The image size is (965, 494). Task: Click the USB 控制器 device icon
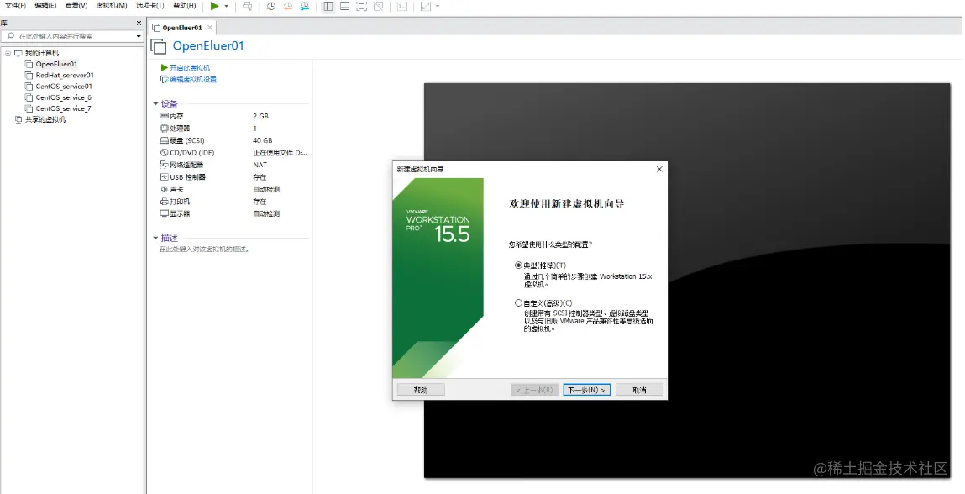165,176
